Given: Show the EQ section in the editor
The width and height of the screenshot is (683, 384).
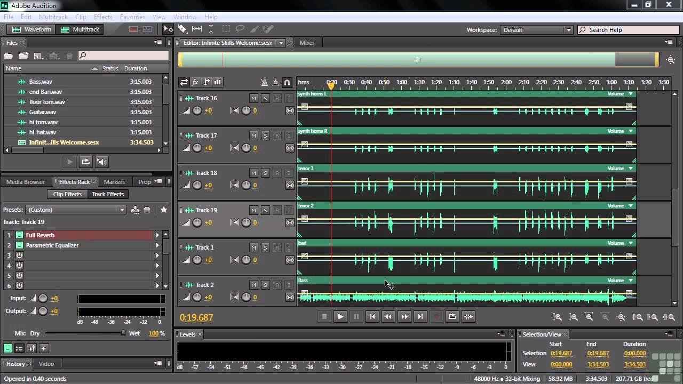Looking at the screenshot, I should pyautogui.click(x=218, y=82).
